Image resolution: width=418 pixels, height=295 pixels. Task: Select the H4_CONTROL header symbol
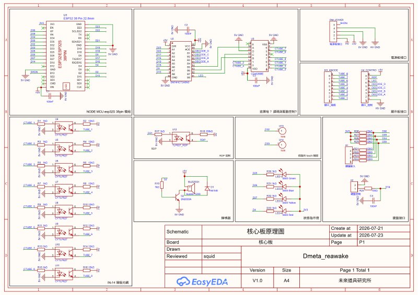coord(365,87)
